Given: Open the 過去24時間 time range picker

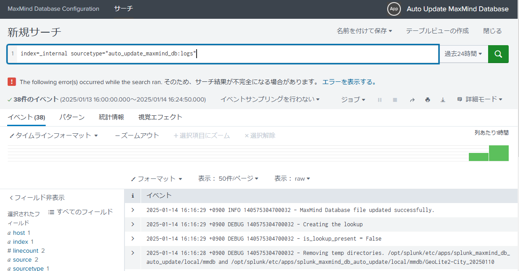Looking at the screenshot, I should pos(463,54).
